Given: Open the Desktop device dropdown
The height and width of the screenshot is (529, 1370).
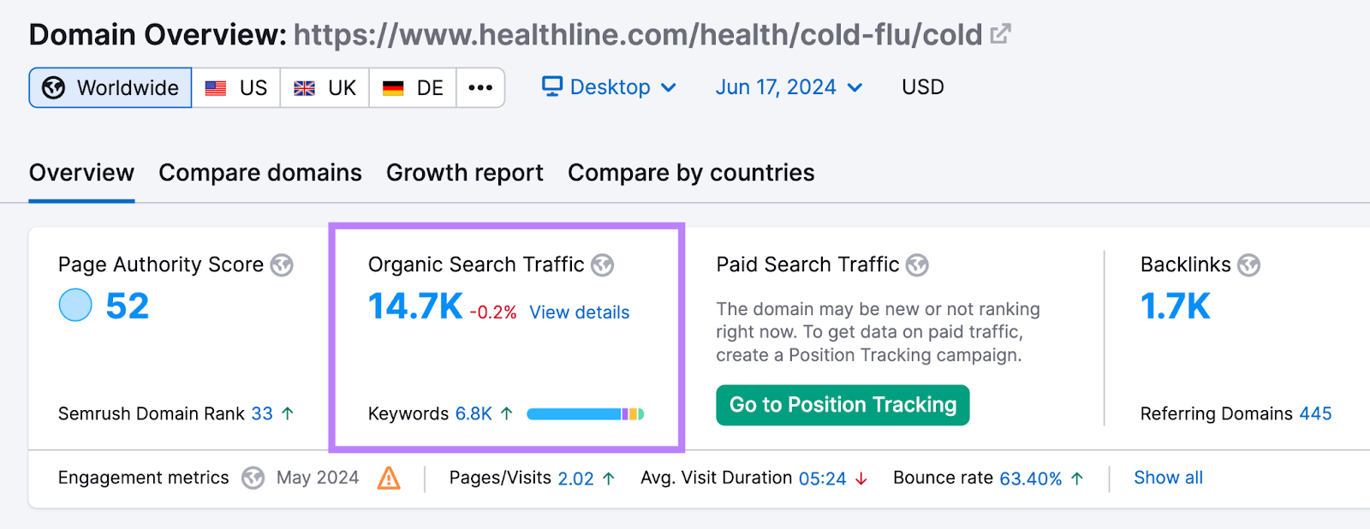Looking at the screenshot, I should point(610,86).
